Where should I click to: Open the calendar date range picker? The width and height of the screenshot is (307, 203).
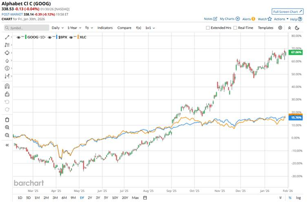[x=145, y=198]
